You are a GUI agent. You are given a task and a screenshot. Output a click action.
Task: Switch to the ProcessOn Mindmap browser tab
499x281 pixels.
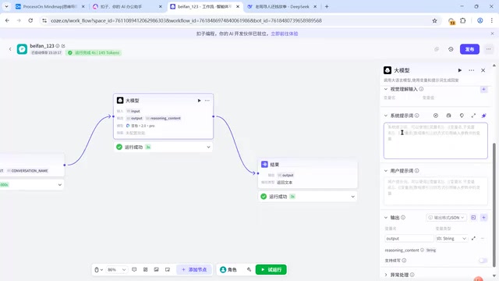(x=50, y=6)
